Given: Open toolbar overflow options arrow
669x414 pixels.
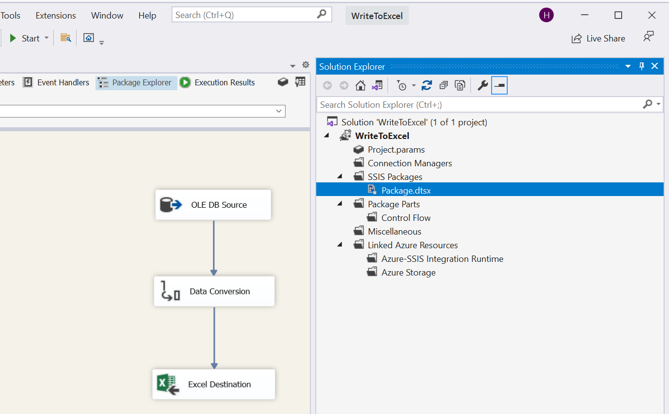Looking at the screenshot, I should [x=101, y=43].
